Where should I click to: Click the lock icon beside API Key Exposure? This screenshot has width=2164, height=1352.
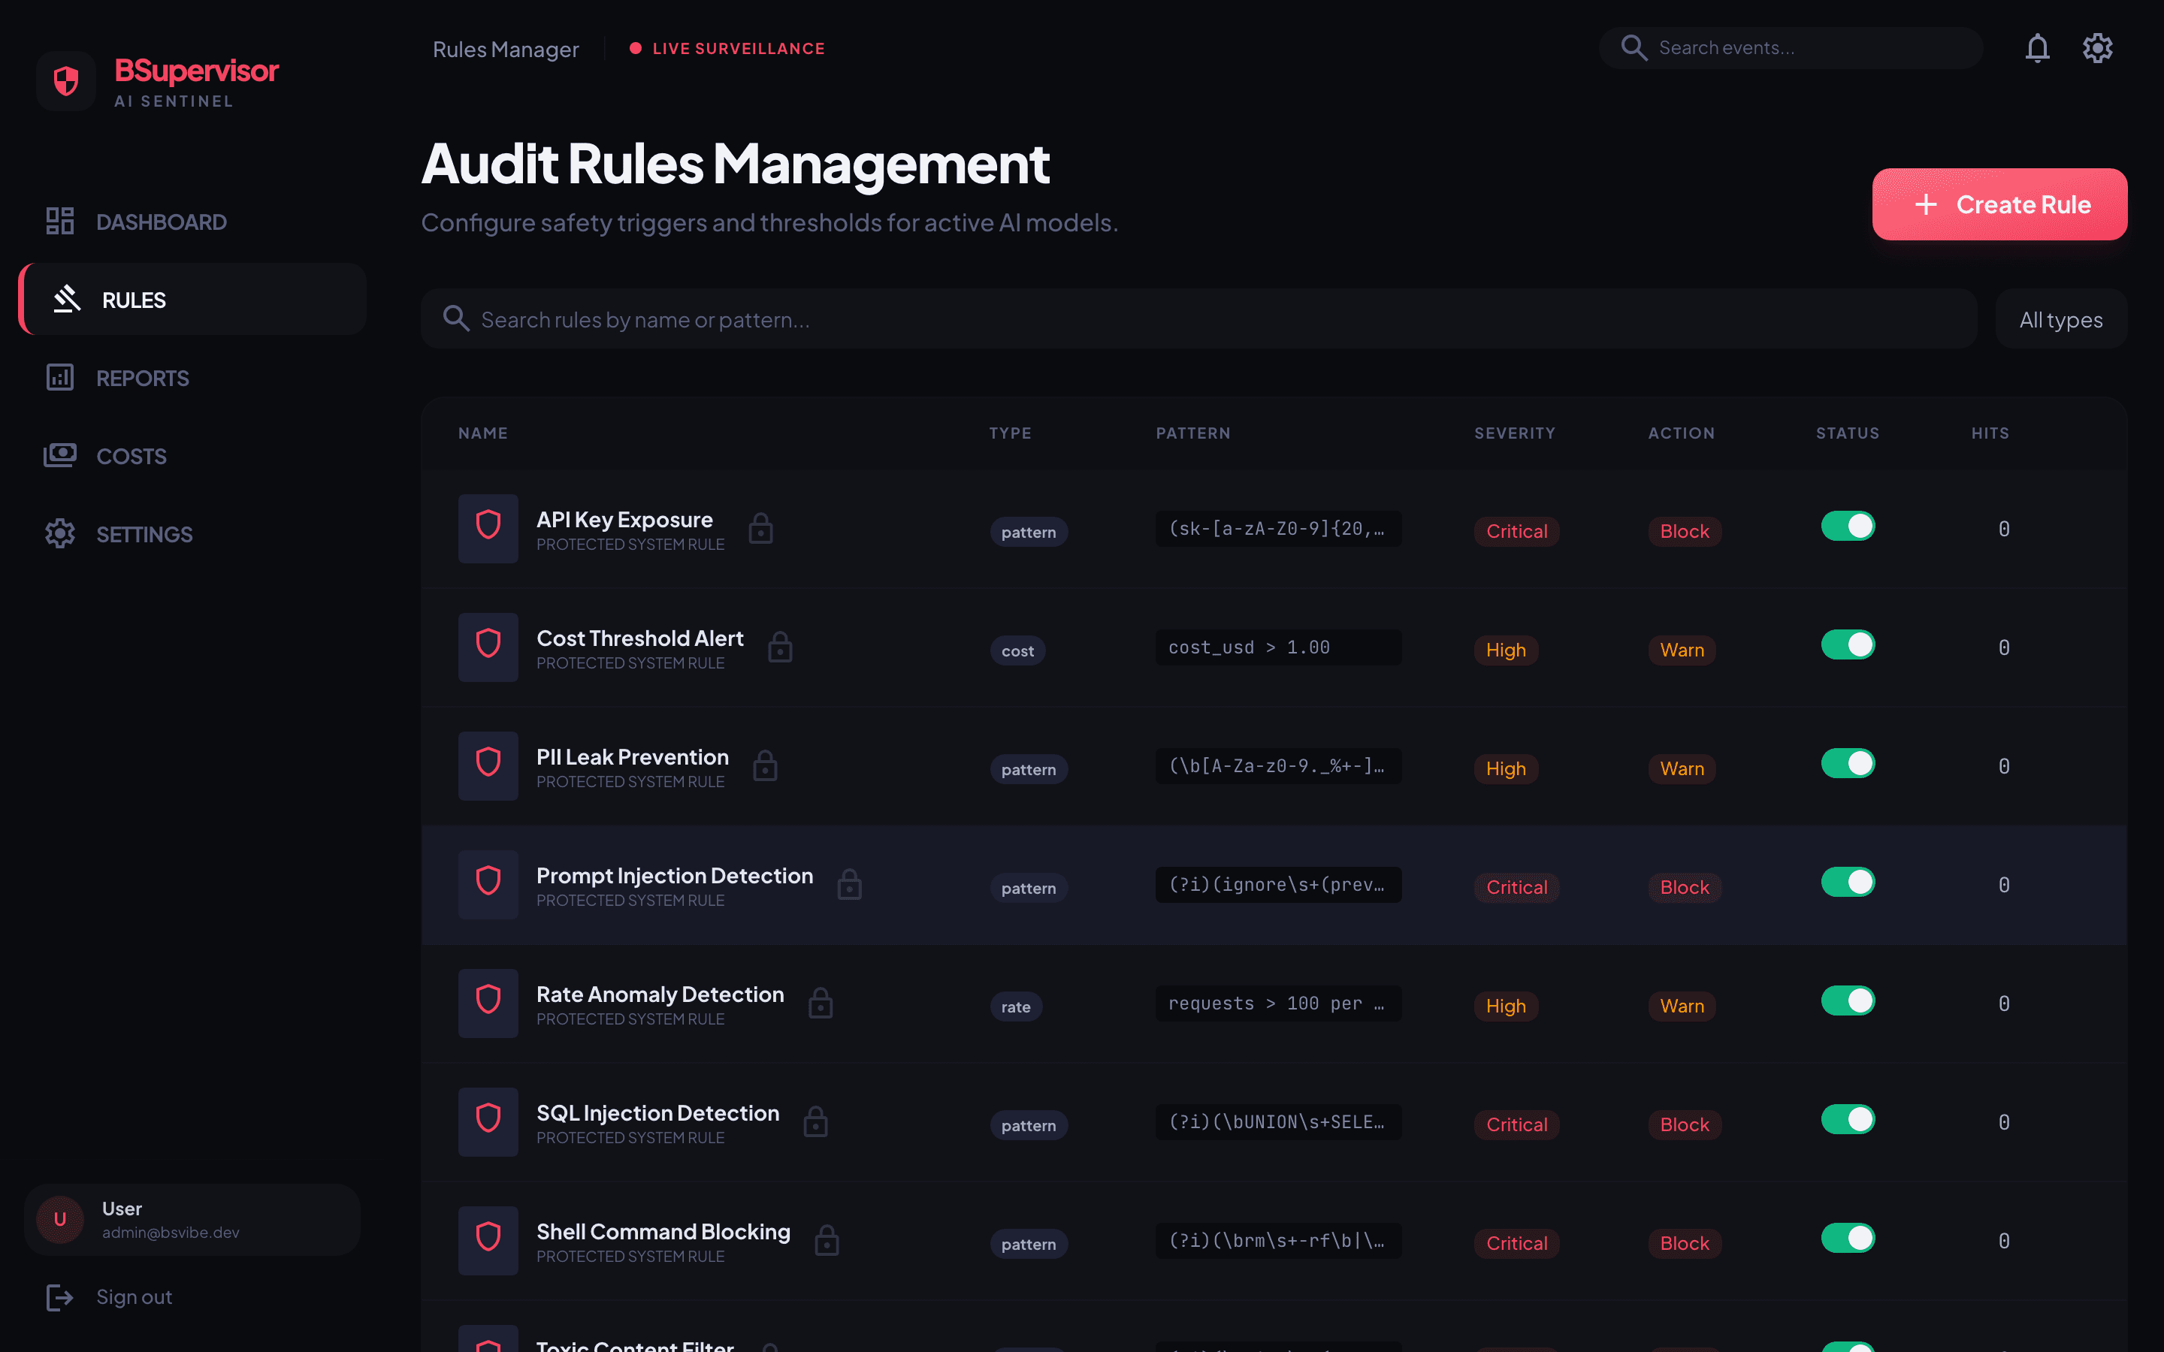pos(761,527)
